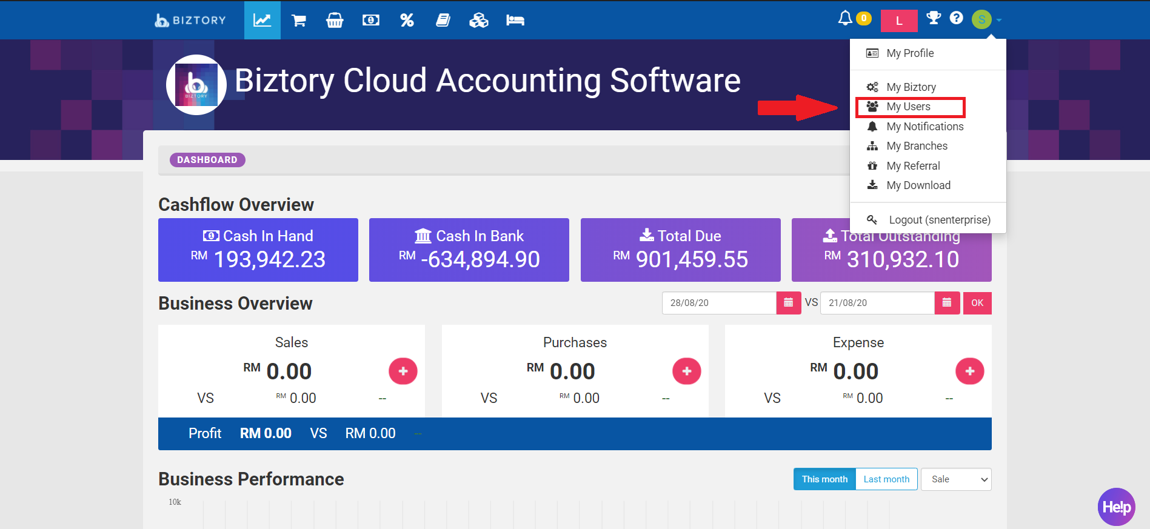Open the book accounting icon
This screenshot has width=1150, height=529.
(443, 21)
